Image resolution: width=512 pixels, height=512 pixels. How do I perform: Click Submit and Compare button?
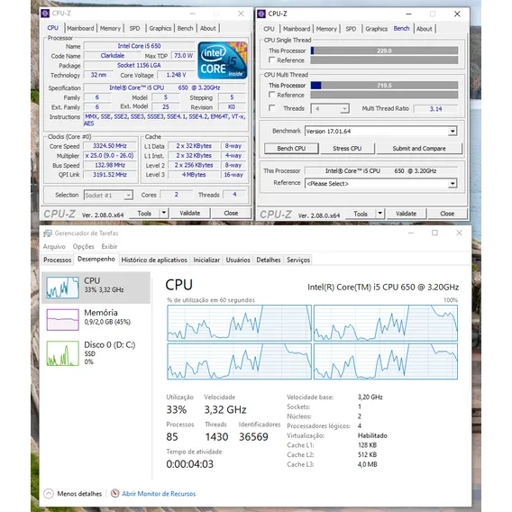419,148
